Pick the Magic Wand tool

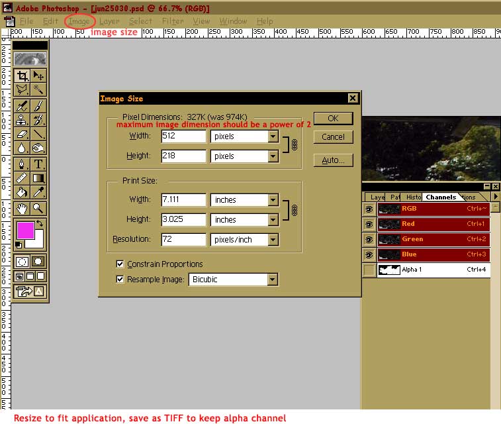[x=38, y=90]
